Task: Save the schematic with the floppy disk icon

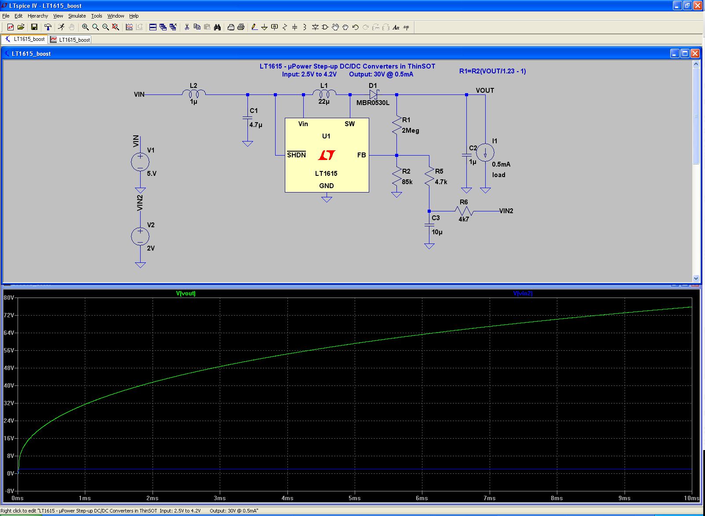Action: click(34, 27)
